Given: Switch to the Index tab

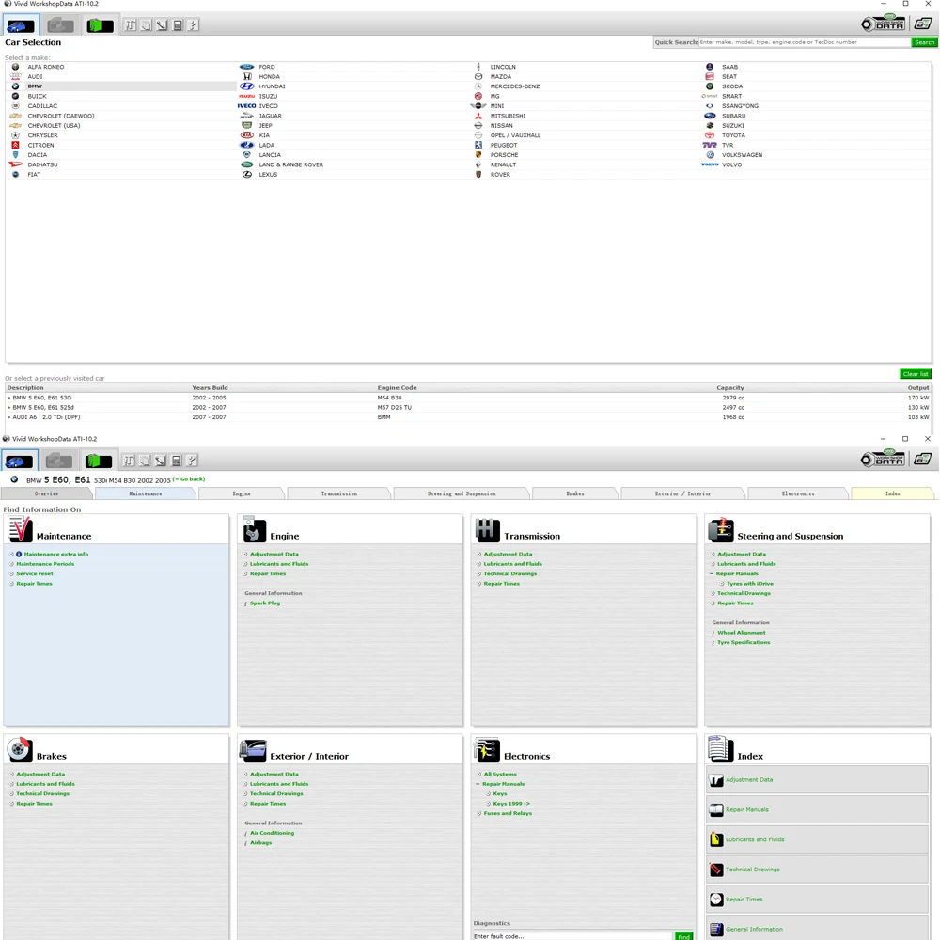Looking at the screenshot, I should coord(893,494).
